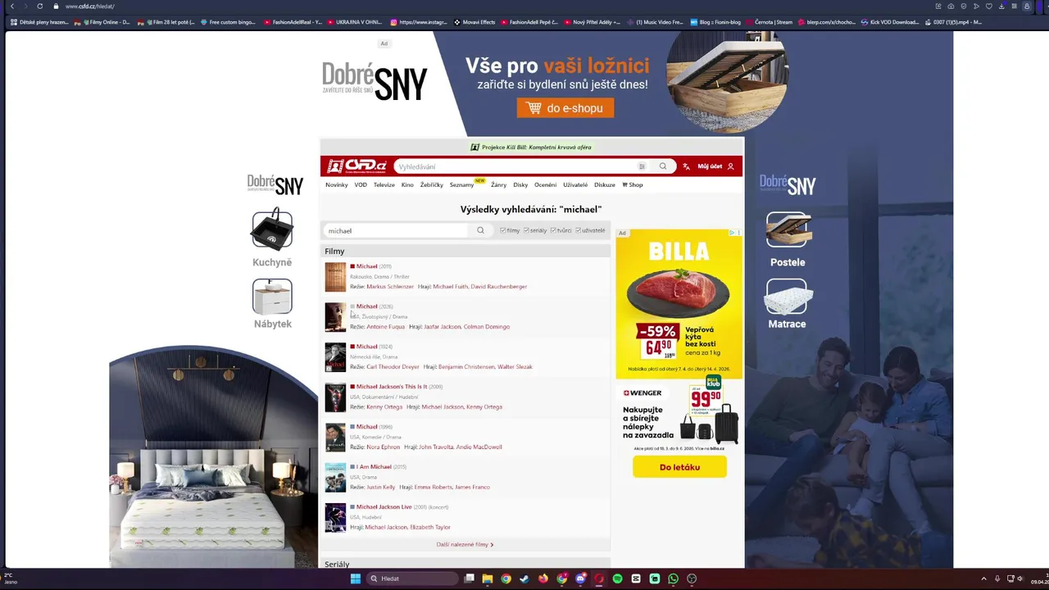The image size is (1049, 590).
Task: Click the Windows taskbar Hledat search box
Action: click(x=412, y=579)
